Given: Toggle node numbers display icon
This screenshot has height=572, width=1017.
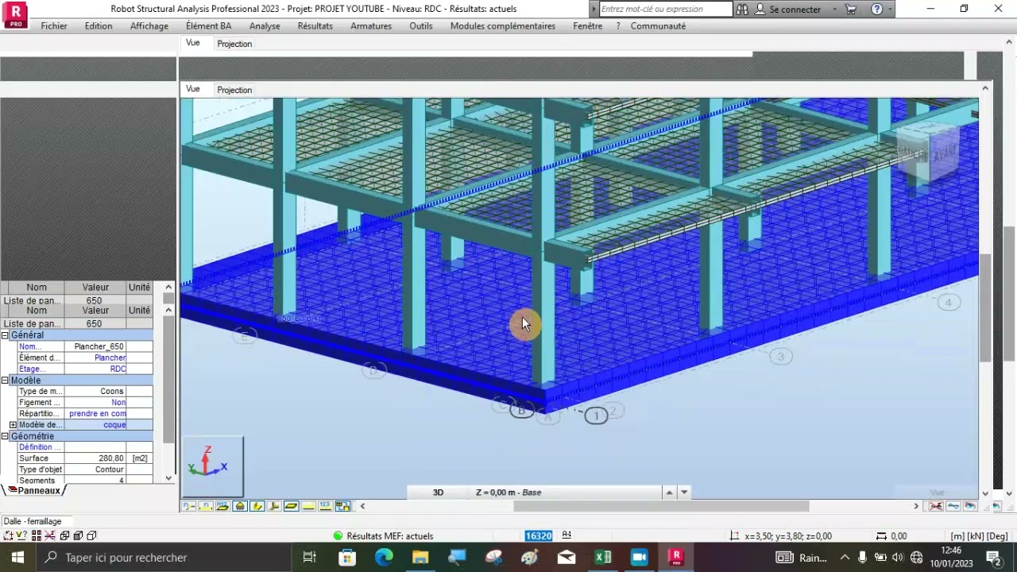Looking at the screenshot, I should [x=189, y=506].
